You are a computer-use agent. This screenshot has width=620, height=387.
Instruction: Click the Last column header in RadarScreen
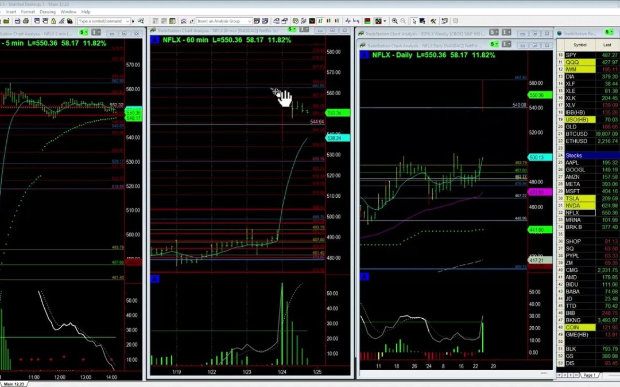(x=607, y=45)
